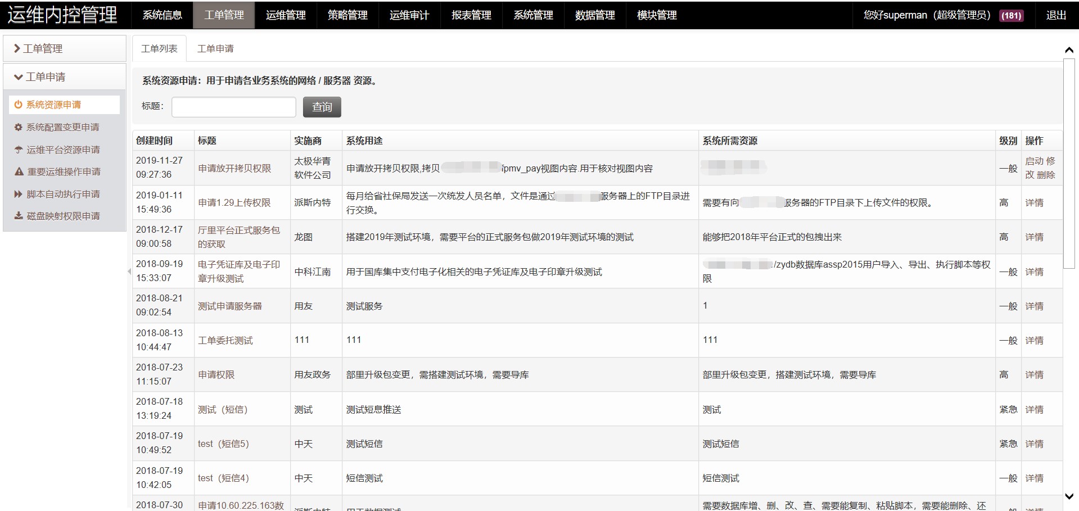Click the warning triangle beside 重要运维操作申请
This screenshot has height=511, width=1079.
pyautogui.click(x=19, y=171)
